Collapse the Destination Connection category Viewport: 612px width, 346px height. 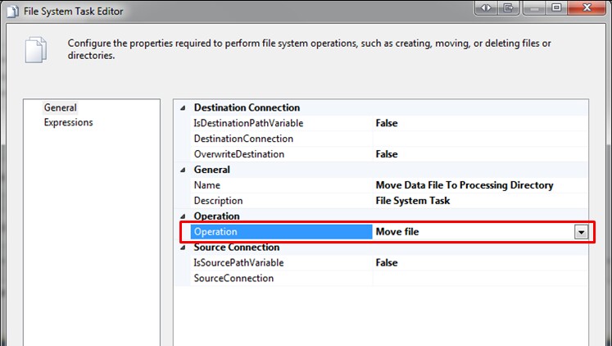(182, 107)
